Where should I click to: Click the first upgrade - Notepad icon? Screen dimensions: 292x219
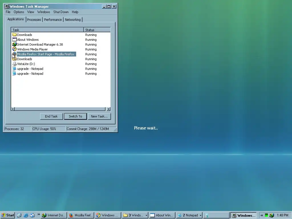14,68
